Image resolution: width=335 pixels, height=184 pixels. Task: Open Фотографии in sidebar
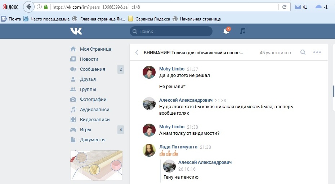(x=93, y=99)
